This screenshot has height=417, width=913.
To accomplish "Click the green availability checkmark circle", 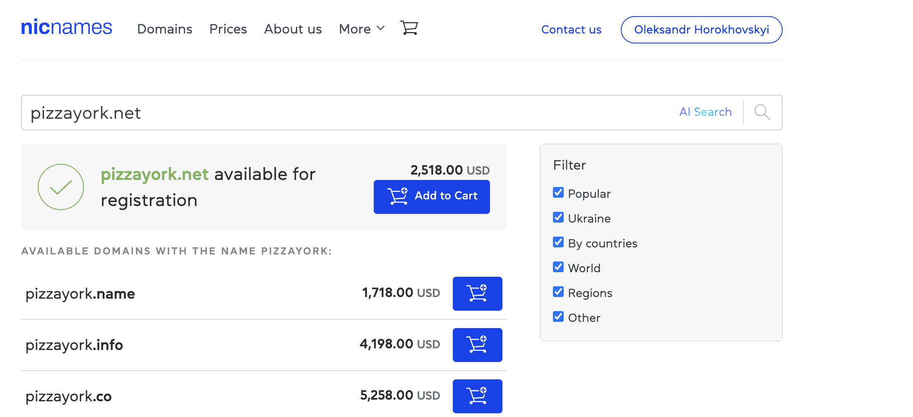I will coord(61,187).
